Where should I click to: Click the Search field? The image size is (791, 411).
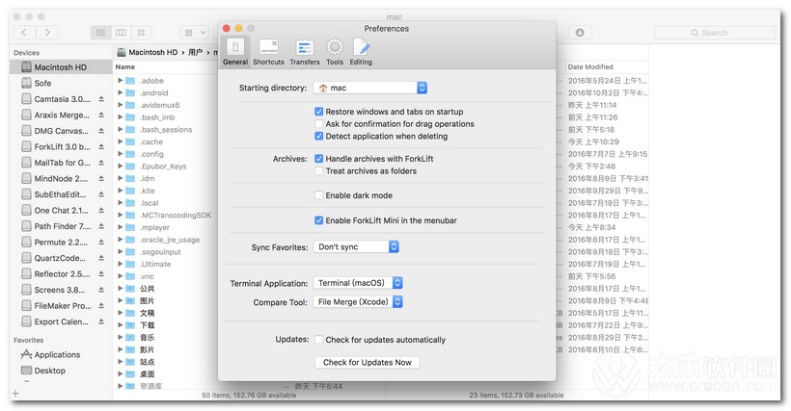click(714, 33)
